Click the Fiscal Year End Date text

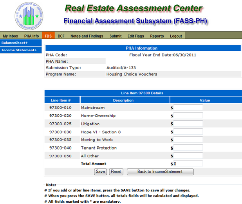163,55
